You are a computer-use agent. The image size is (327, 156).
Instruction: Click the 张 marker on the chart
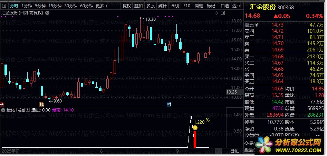pyautogui.click(x=2, y=104)
